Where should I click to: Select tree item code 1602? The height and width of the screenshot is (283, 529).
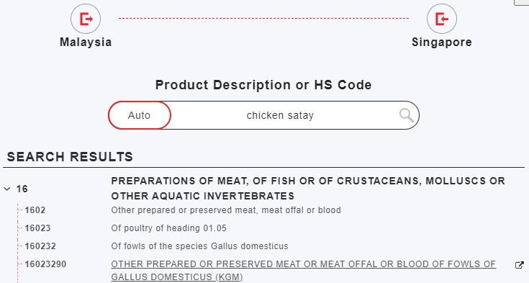click(35, 210)
